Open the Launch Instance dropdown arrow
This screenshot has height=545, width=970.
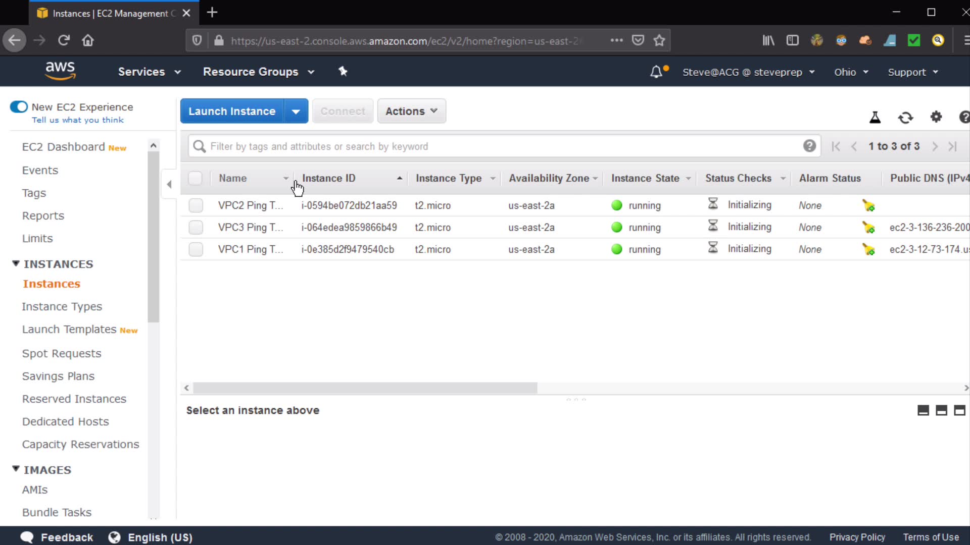296,111
